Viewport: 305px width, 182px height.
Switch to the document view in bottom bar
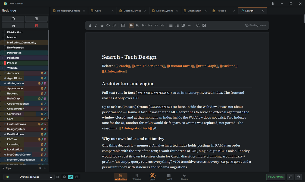tap(64, 177)
